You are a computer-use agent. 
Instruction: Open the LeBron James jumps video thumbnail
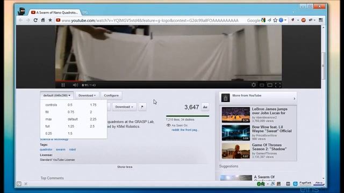(236, 115)
